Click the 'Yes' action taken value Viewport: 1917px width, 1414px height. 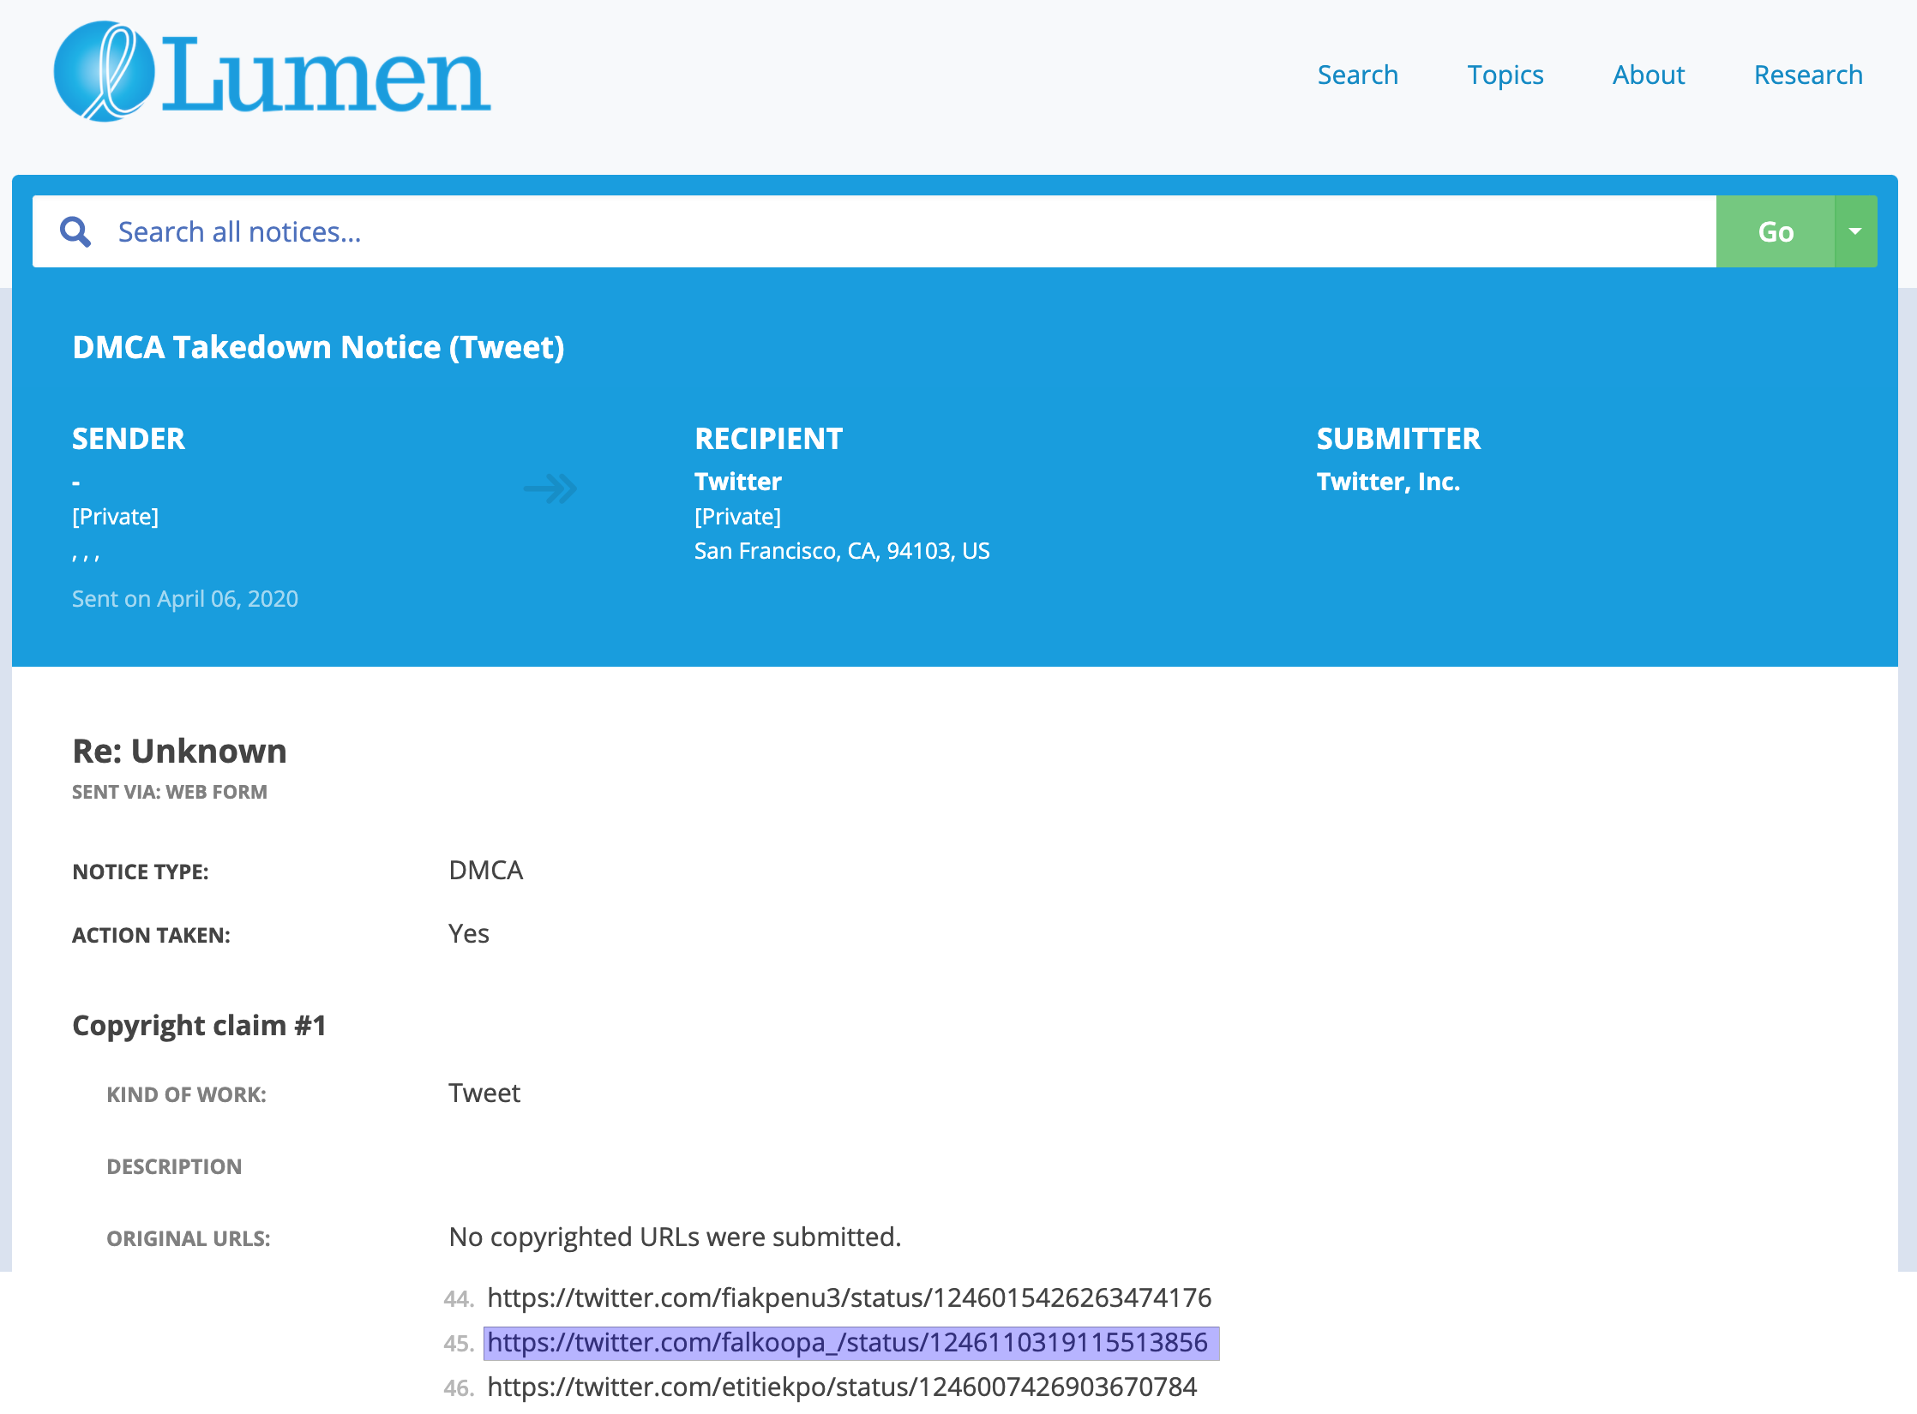[x=468, y=933]
